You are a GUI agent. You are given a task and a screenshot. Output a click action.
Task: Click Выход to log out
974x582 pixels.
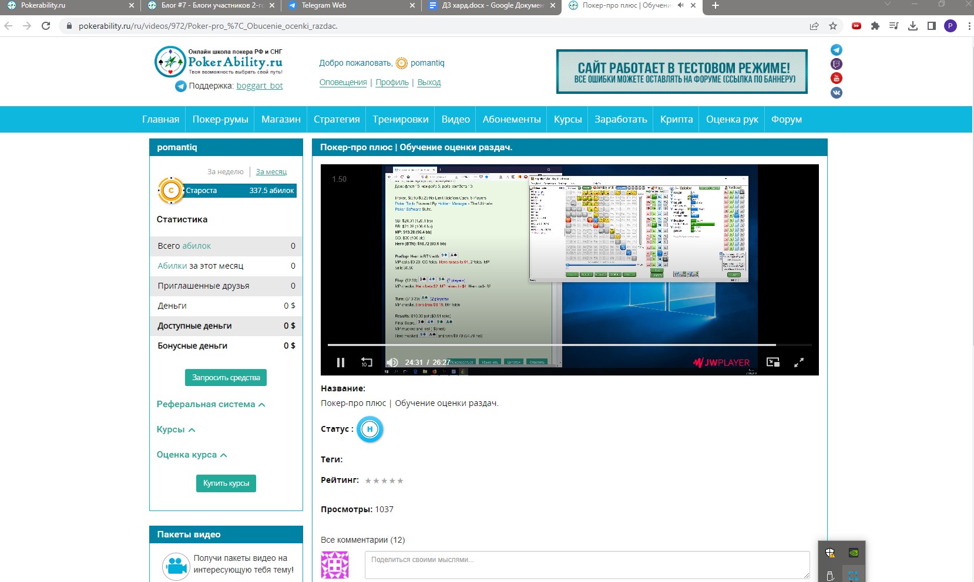coord(429,82)
